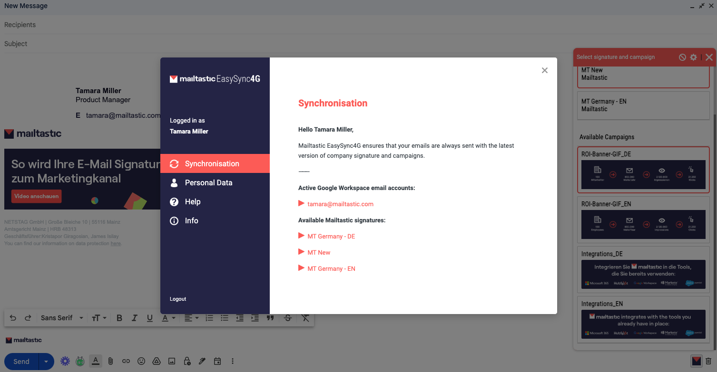717x372 pixels.
Task: Select the ROI-Banner-GIF_DE campaign
Action: click(x=643, y=170)
